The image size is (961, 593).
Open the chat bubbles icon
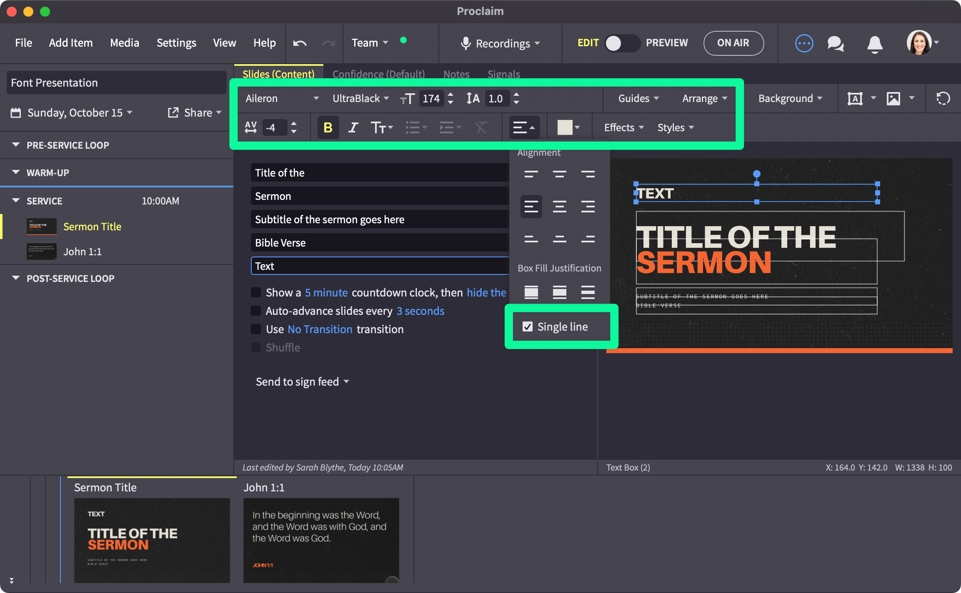[x=836, y=43]
